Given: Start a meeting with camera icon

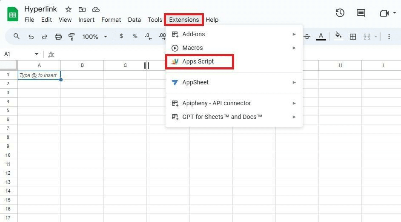Looking at the screenshot, I should (384, 13).
